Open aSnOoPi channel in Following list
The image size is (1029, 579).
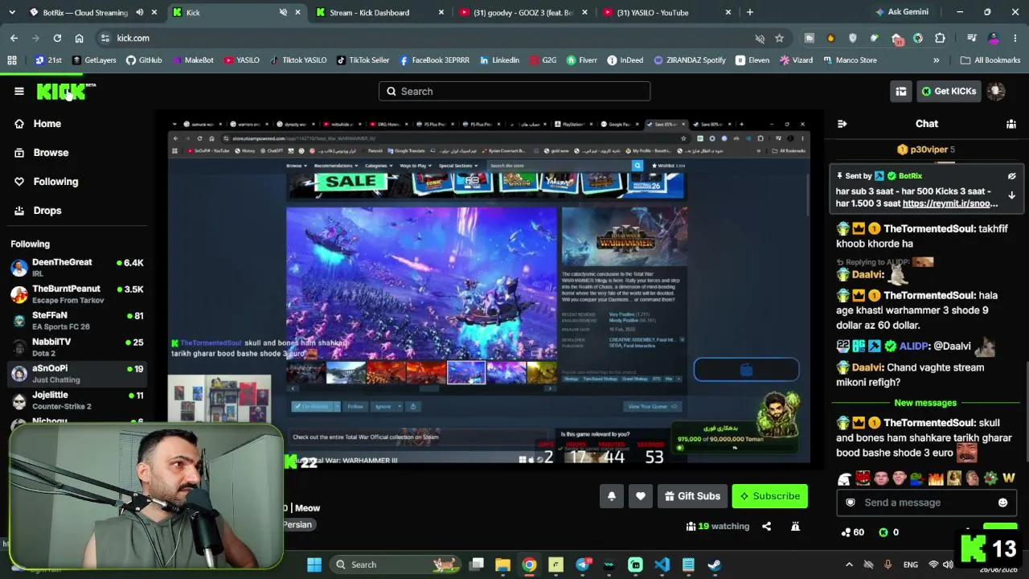tap(77, 373)
